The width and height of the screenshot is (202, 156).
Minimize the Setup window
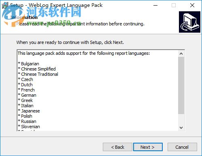[155, 5]
